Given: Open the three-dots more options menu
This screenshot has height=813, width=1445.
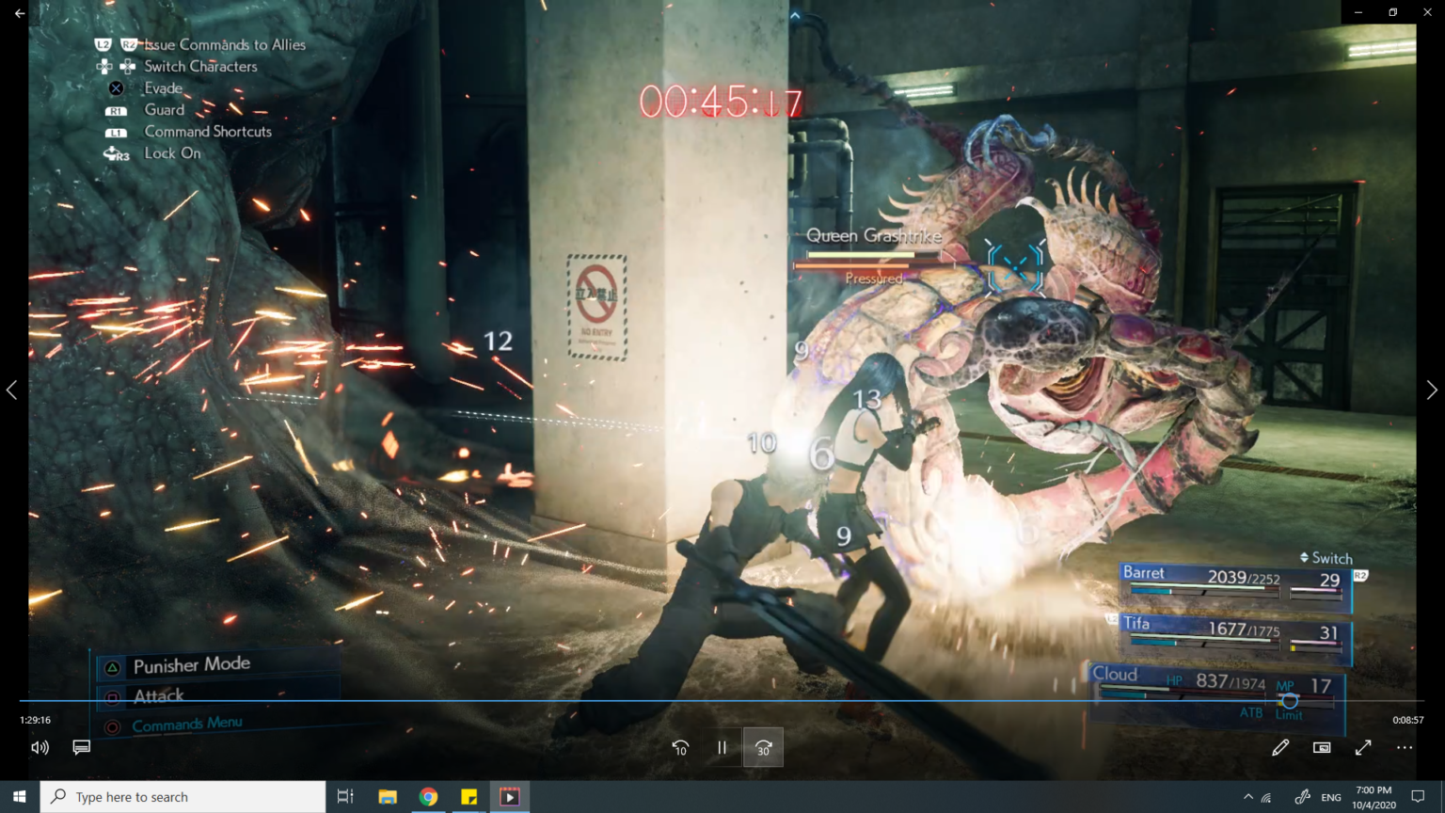Looking at the screenshot, I should pyautogui.click(x=1405, y=747).
